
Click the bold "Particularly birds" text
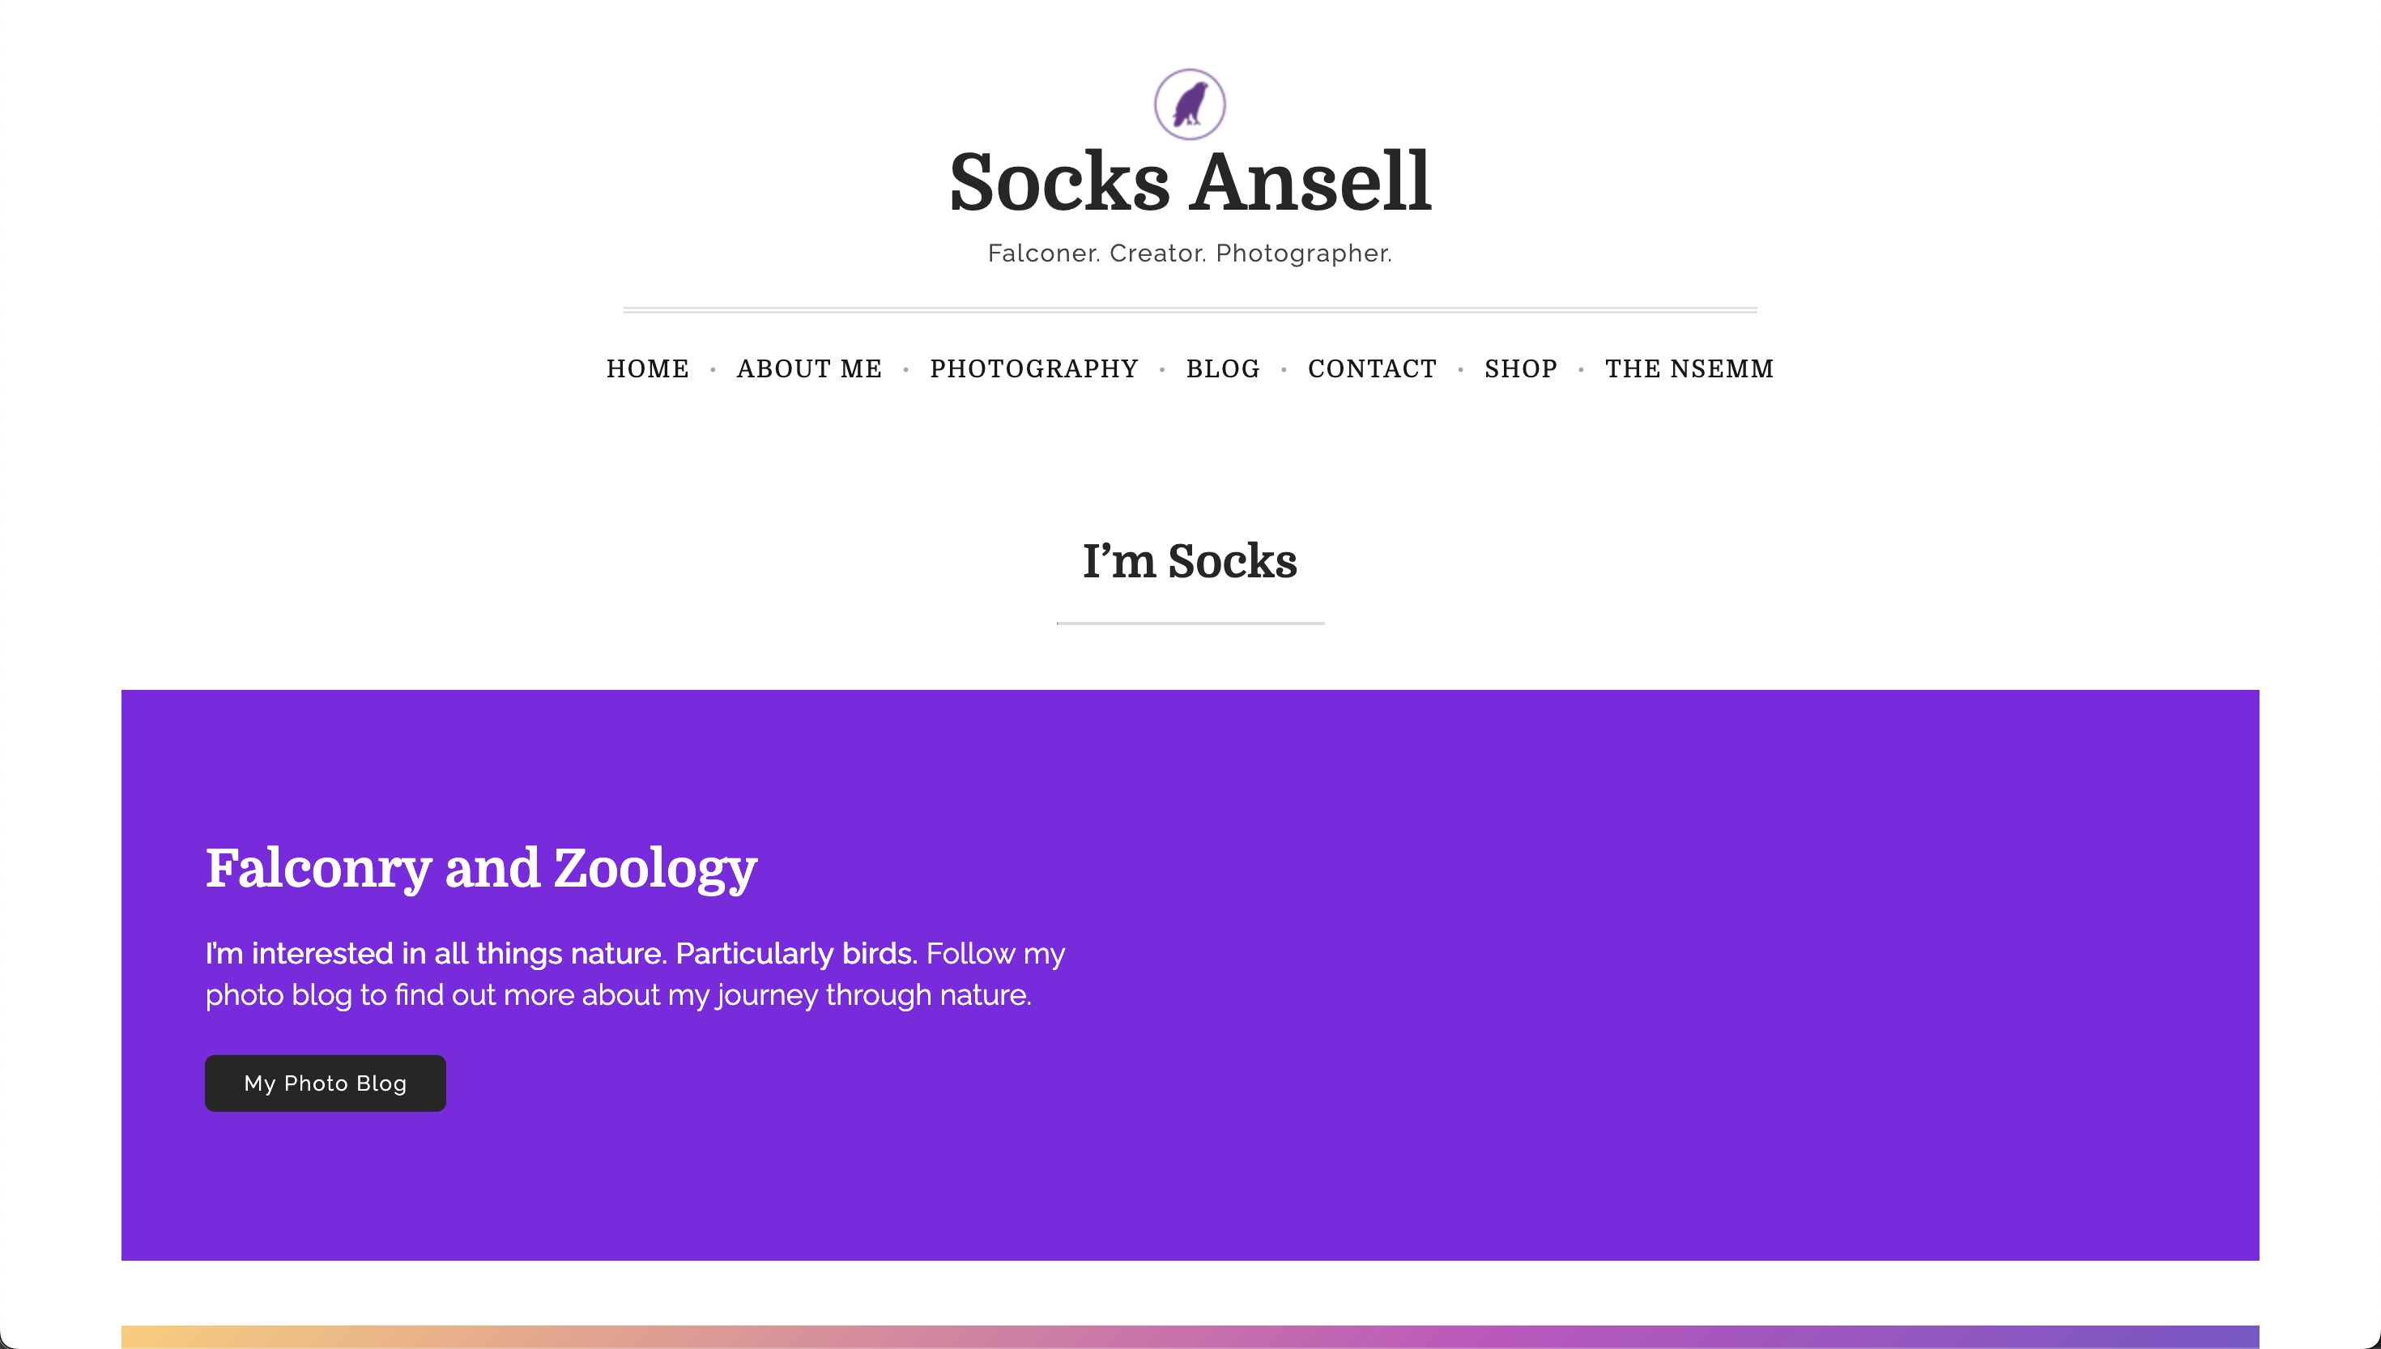795,953
